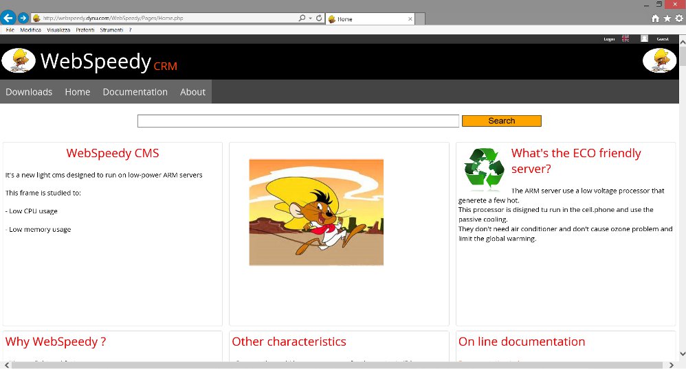
Task: Click the Login link in top bar
Action: 609,39
